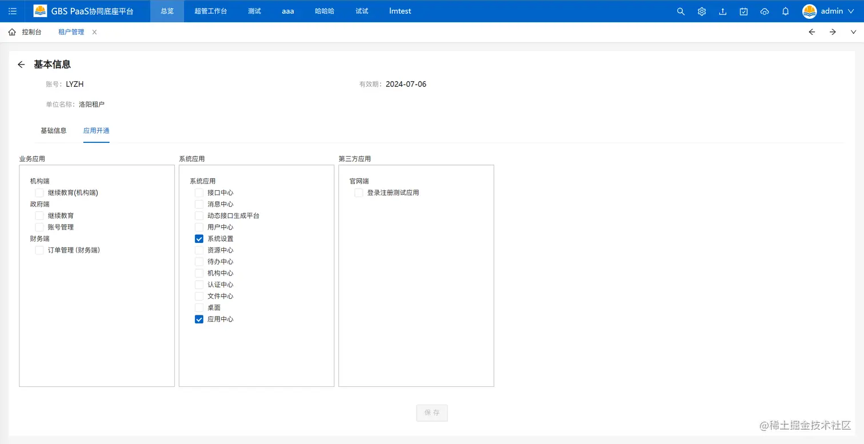Open the calendar task icon in the header

point(743,11)
